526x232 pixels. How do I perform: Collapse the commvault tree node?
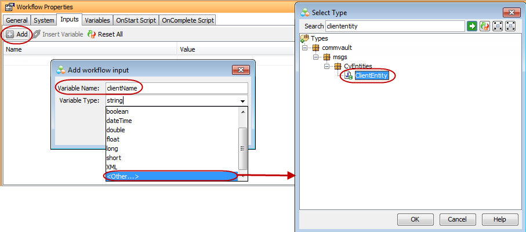(305, 48)
